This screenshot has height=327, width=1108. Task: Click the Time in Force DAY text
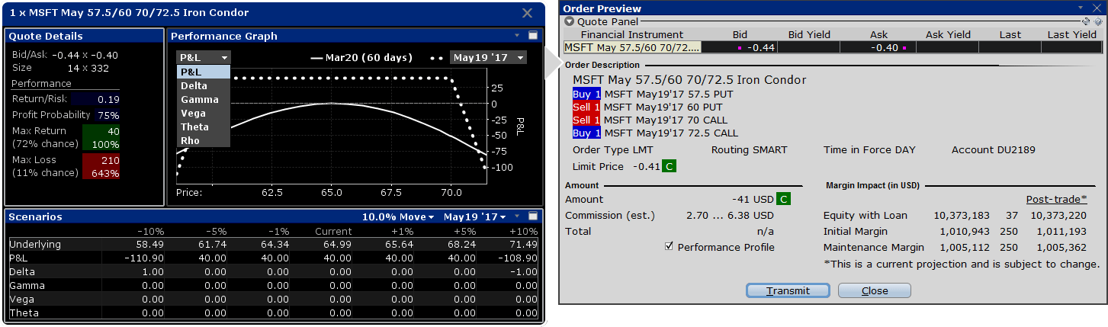(x=869, y=150)
